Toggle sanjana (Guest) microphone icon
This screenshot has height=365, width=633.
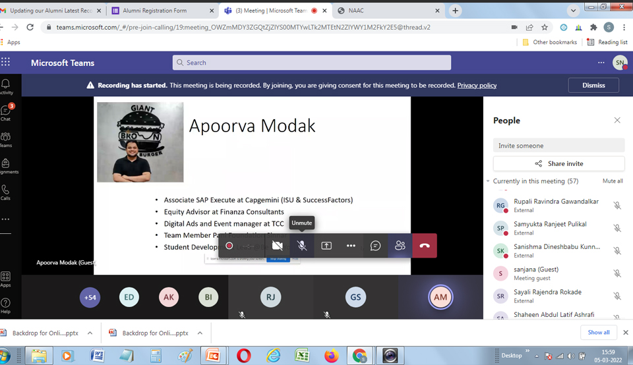pyautogui.click(x=617, y=273)
